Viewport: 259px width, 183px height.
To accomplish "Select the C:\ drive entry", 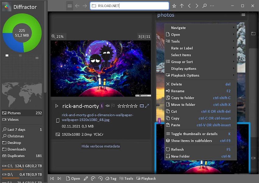I will [x=22, y=166].
